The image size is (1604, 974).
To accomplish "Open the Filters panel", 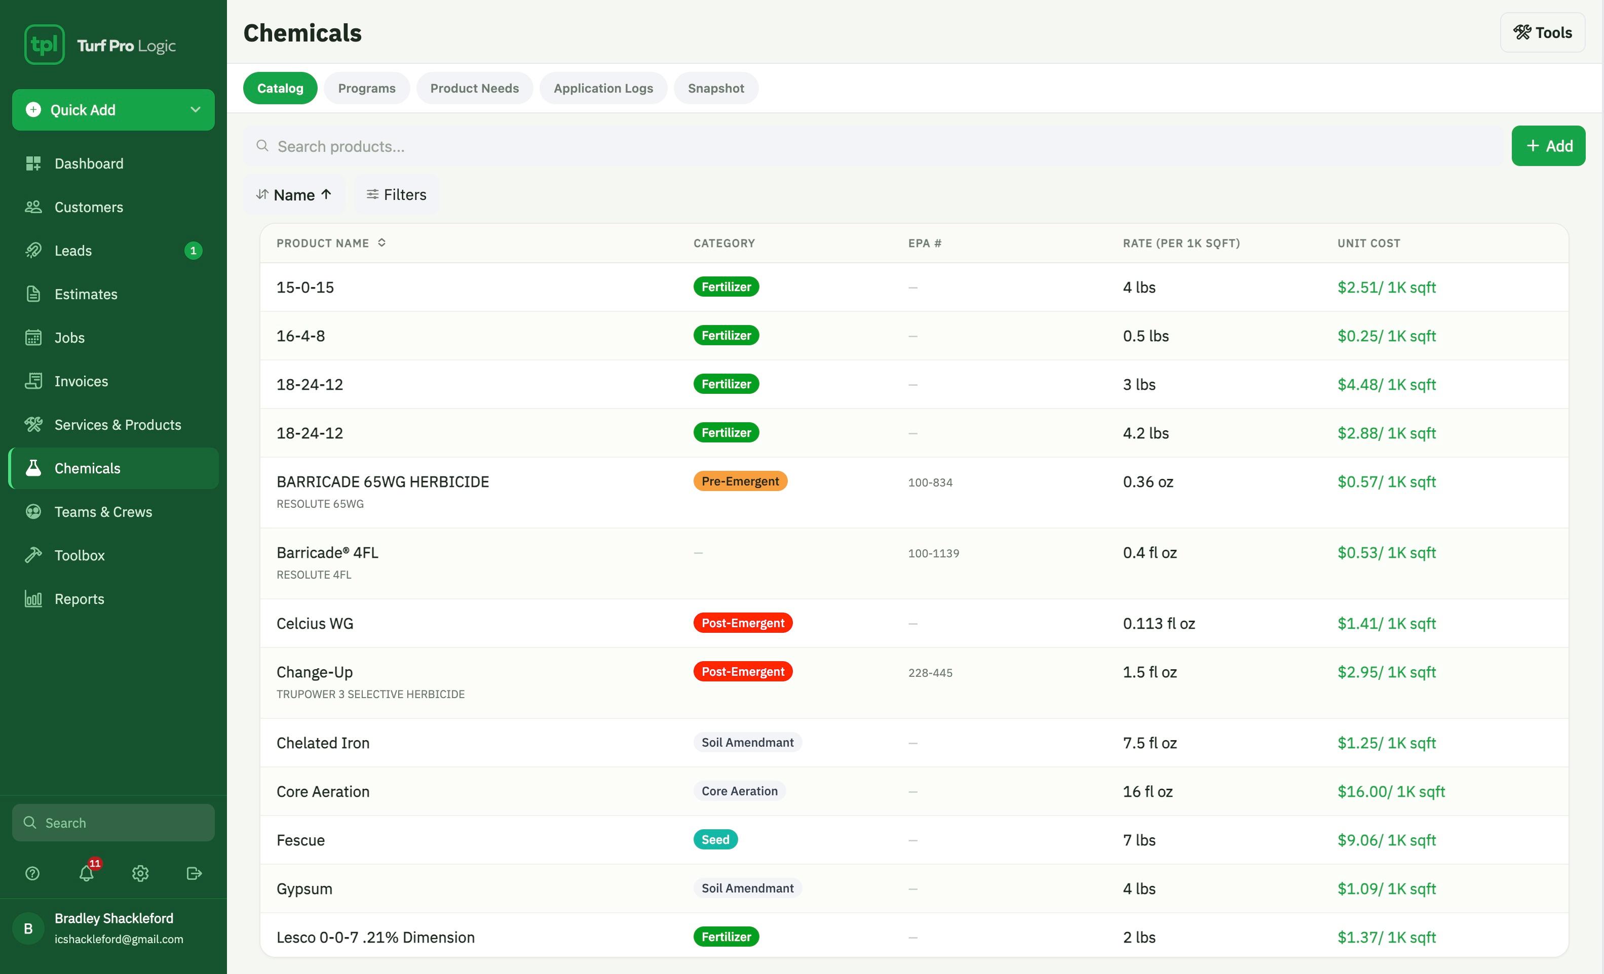I will click(x=397, y=194).
